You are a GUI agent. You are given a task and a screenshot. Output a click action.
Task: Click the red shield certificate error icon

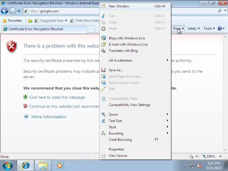coord(12,47)
